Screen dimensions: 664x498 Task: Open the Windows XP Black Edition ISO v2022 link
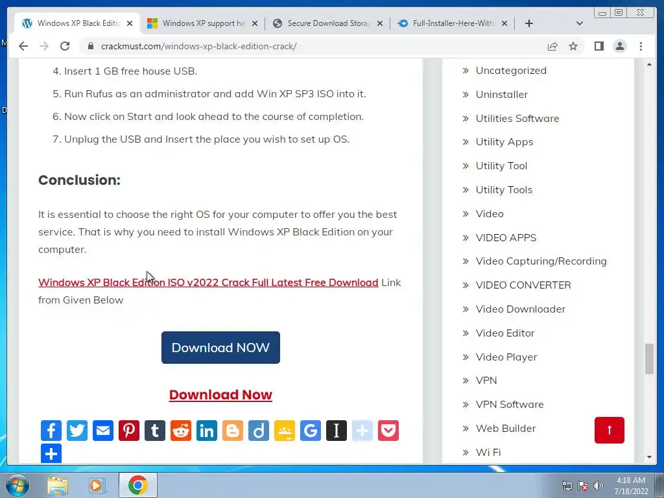point(208,283)
